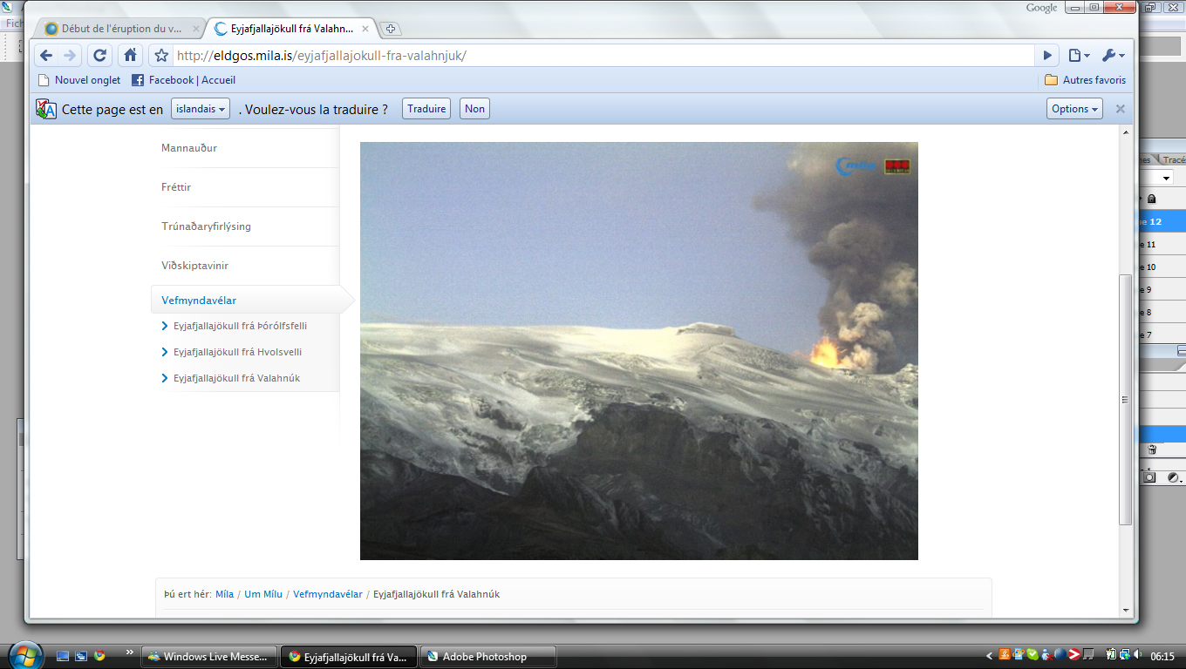Click the Forward navigation arrow
The height and width of the screenshot is (669, 1186).
click(71, 55)
